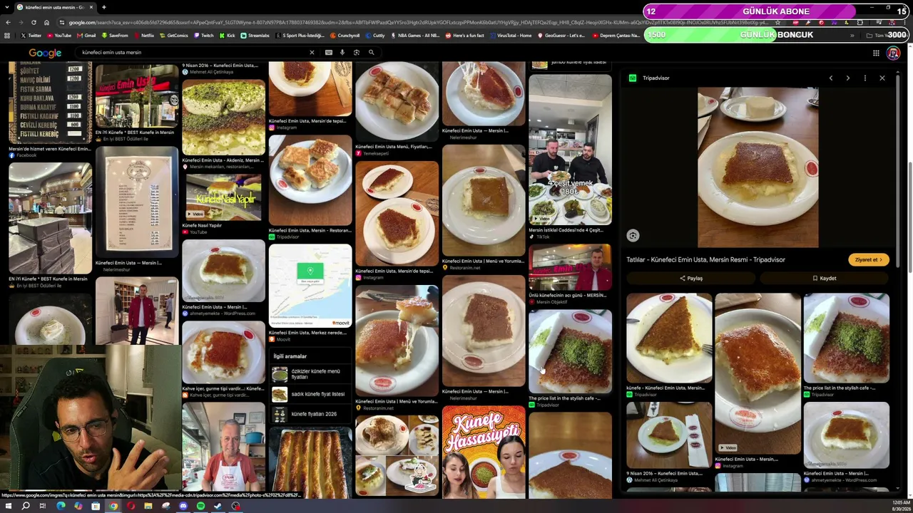Launch Microsoft Edge from the taskbar
The image size is (913, 513).
click(61, 506)
